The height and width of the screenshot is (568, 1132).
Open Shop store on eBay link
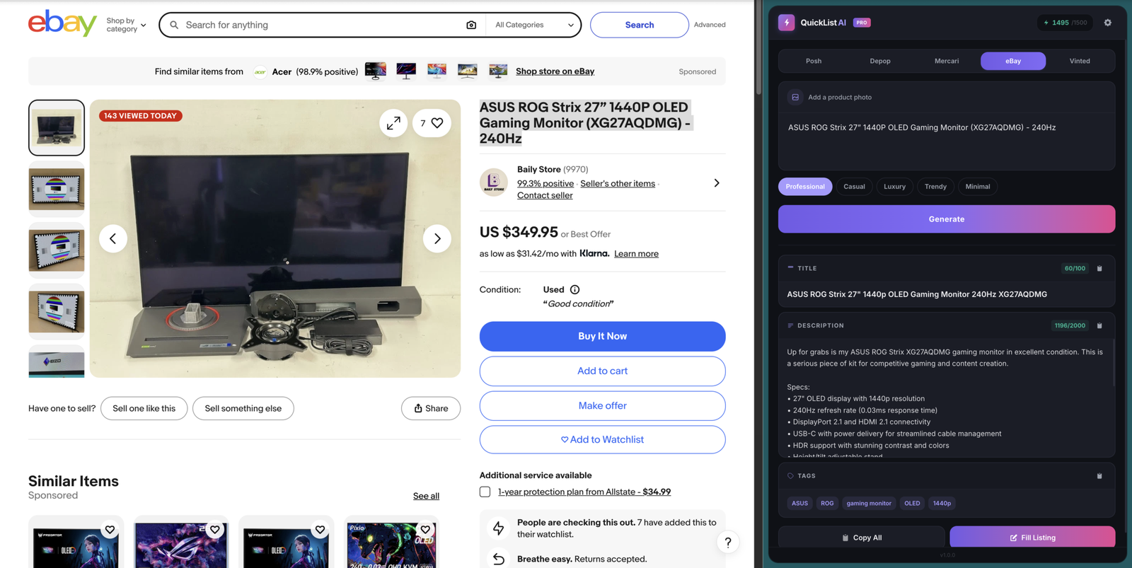point(555,71)
